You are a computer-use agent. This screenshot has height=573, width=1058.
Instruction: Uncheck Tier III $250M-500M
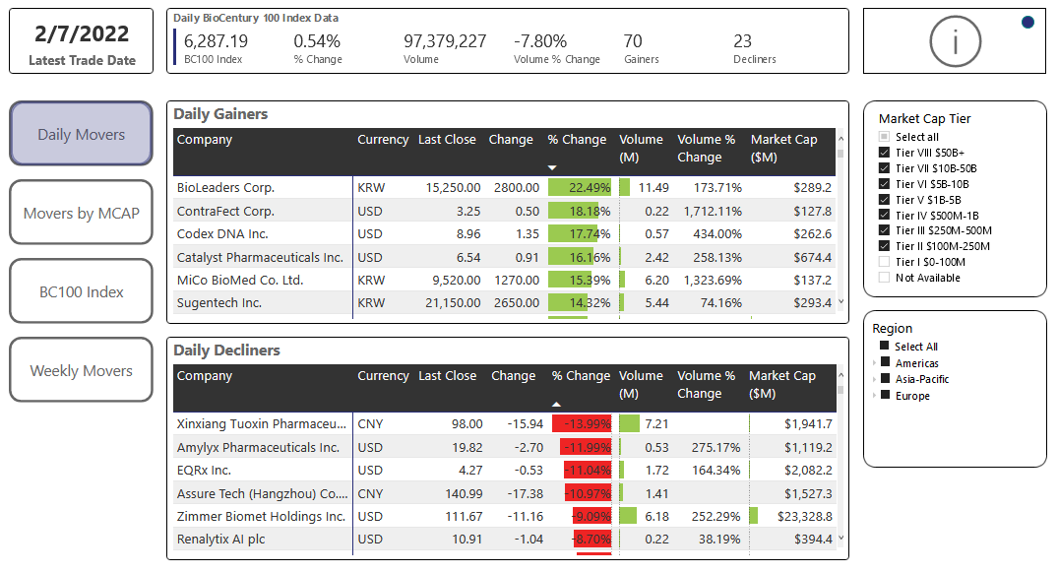pos(884,230)
